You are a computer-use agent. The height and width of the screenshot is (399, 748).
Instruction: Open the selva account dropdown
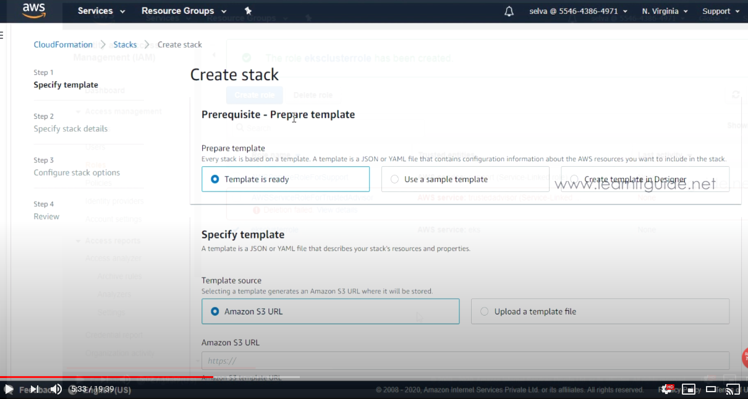(x=579, y=11)
